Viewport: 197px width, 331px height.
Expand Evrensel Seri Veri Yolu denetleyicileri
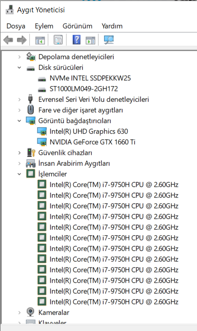tap(19, 99)
